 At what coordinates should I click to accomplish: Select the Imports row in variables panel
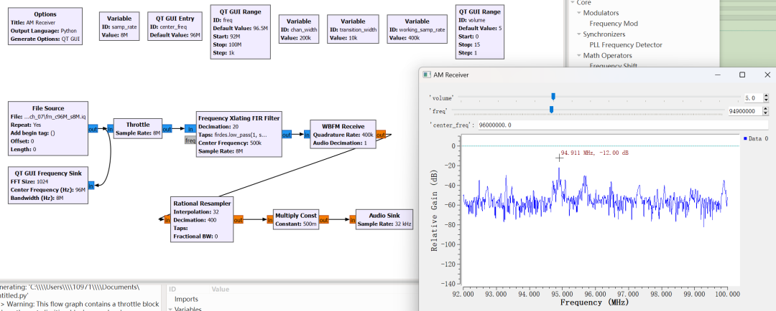tap(186, 299)
